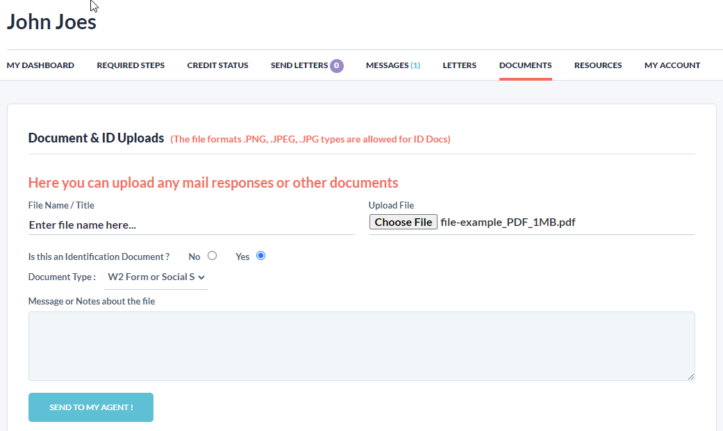Open the My Account tab
The width and height of the screenshot is (723, 431).
coord(672,65)
